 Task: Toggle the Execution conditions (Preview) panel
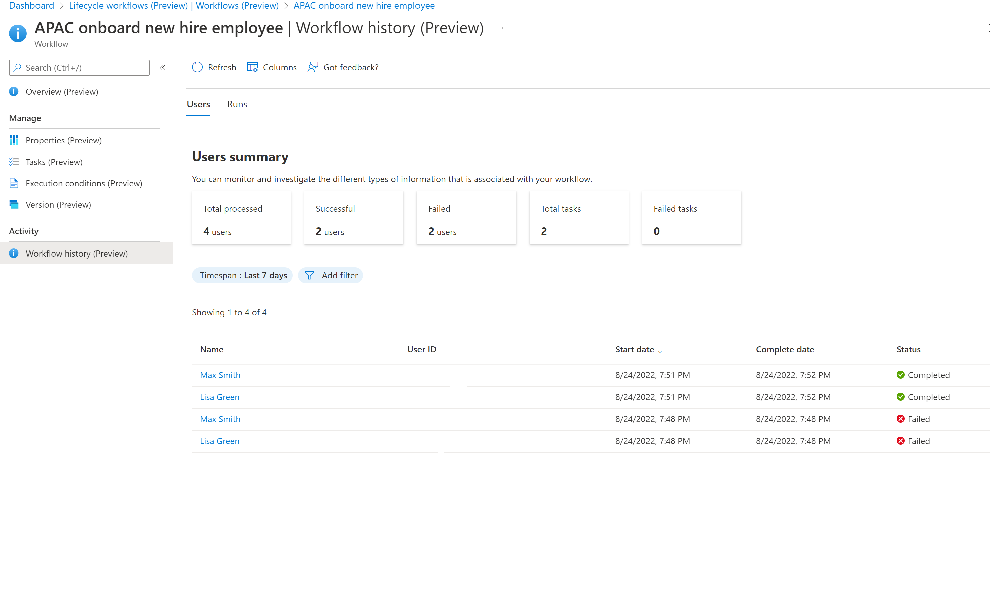pyautogui.click(x=84, y=183)
